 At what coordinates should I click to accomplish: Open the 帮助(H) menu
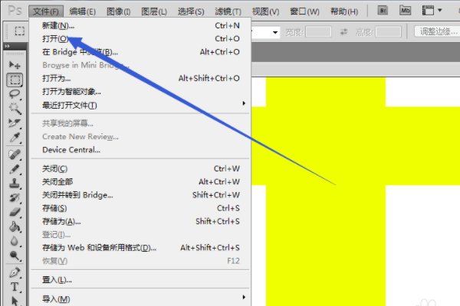pyautogui.click(x=344, y=11)
